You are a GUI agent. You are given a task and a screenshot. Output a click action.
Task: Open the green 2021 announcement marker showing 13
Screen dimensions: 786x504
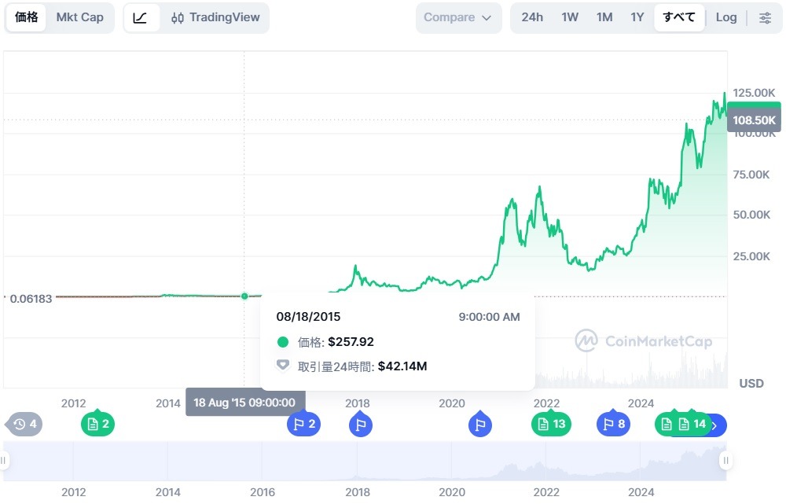pos(551,424)
